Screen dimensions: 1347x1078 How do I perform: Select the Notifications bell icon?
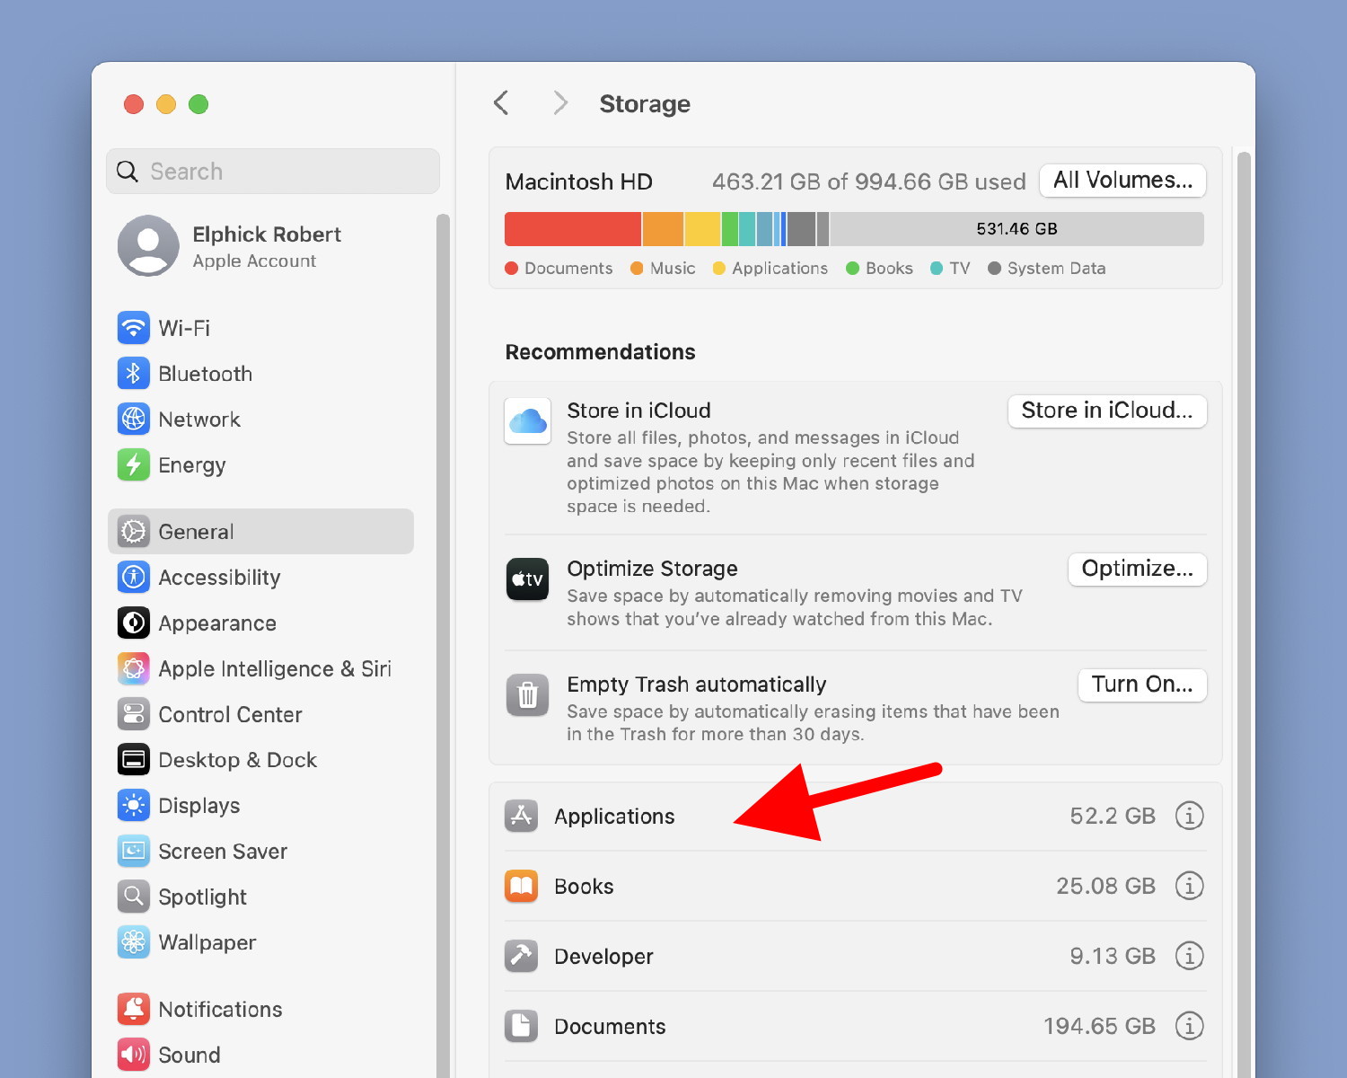click(x=134, y=1010)
